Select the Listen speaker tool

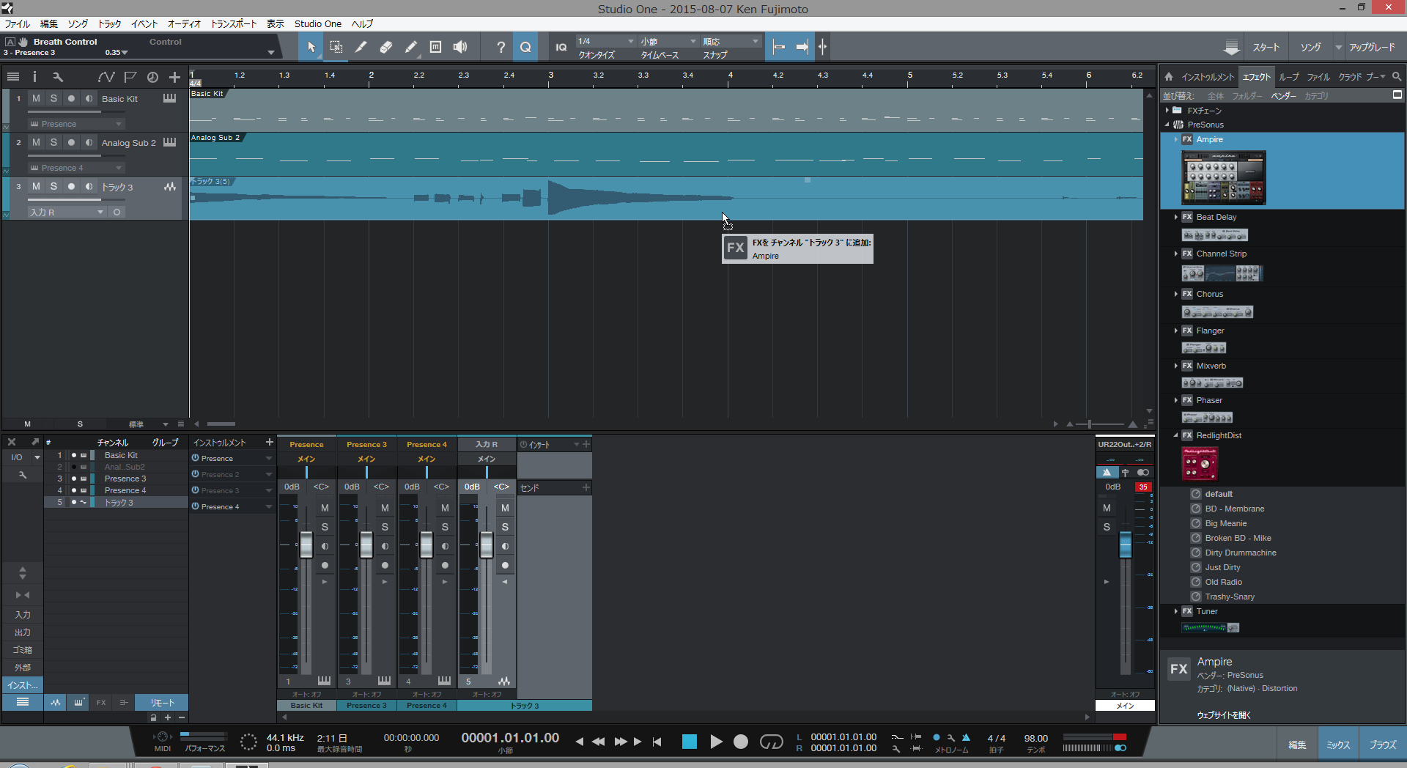tap(460, 47)
